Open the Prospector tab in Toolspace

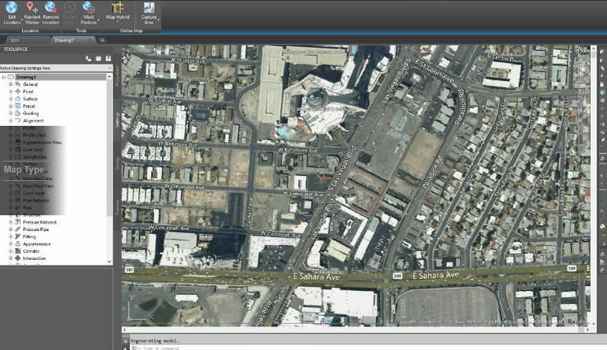point(118,76)
